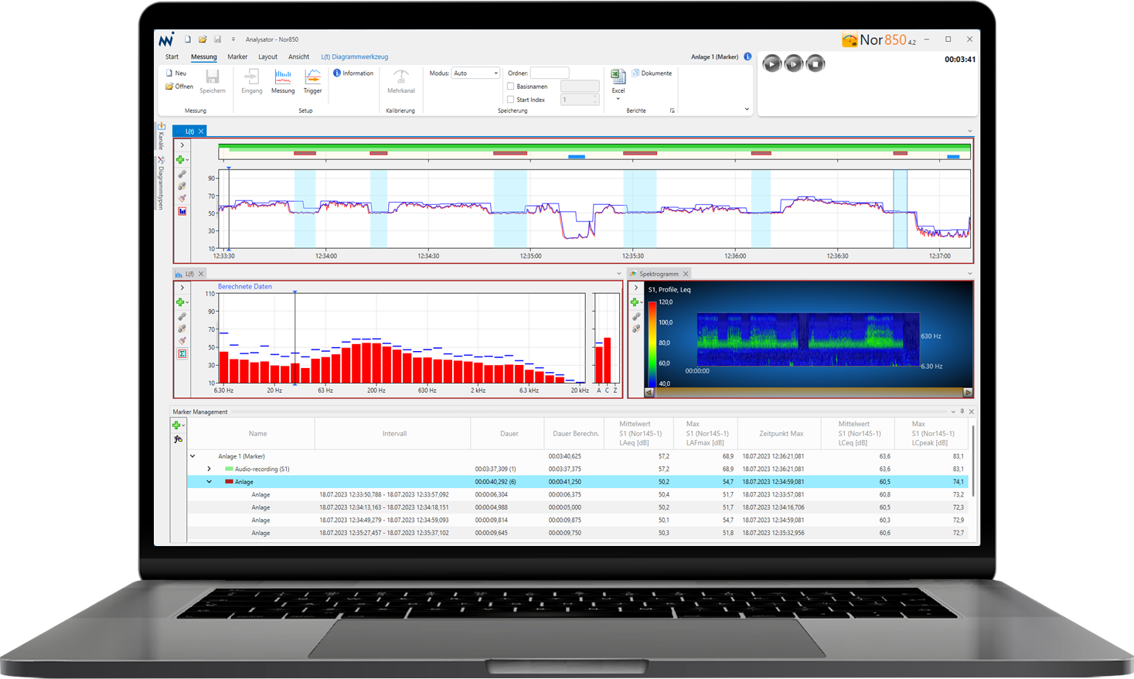
Task: Click the sigma icon in L(f) panel
Action: point(182,353)
